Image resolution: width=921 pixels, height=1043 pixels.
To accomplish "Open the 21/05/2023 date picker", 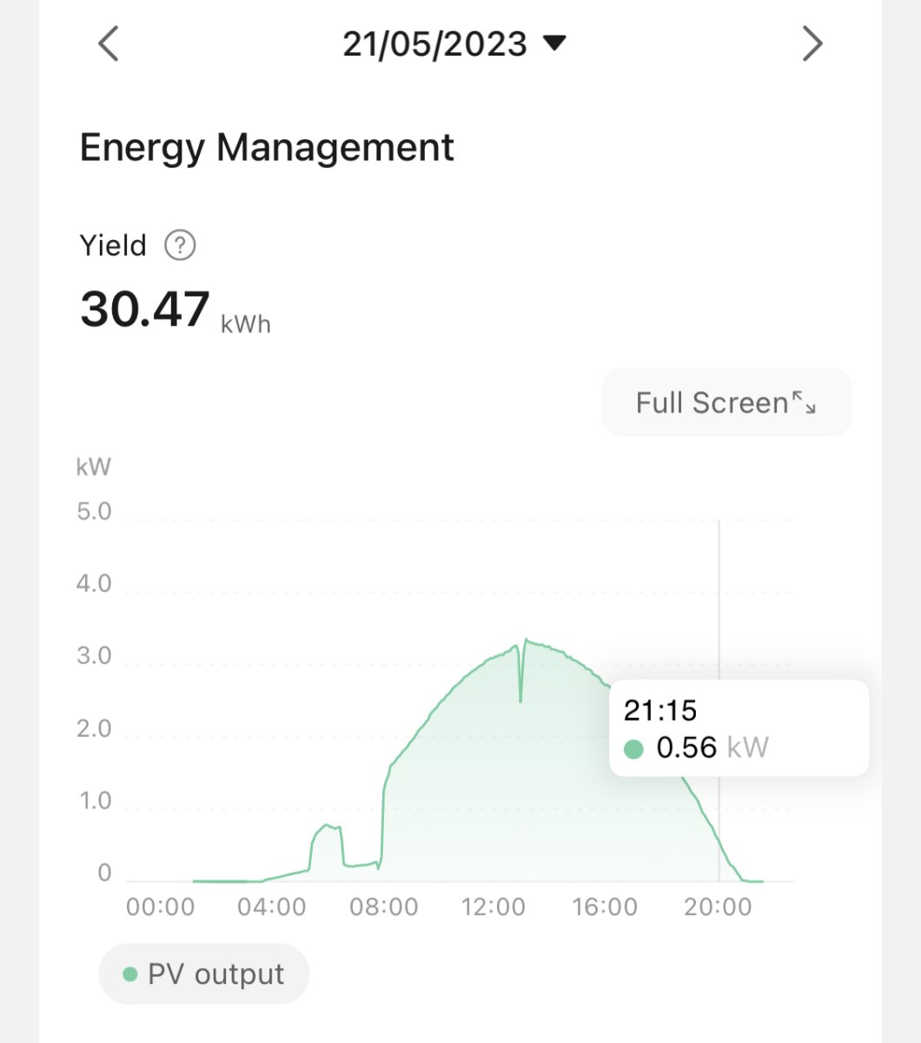I will (x=435, y=43).
